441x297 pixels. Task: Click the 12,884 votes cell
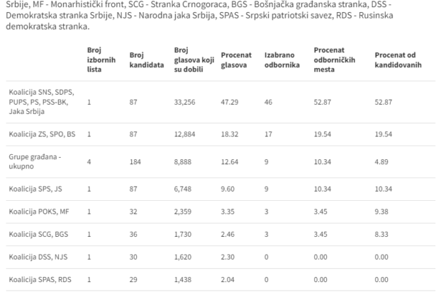185,134
